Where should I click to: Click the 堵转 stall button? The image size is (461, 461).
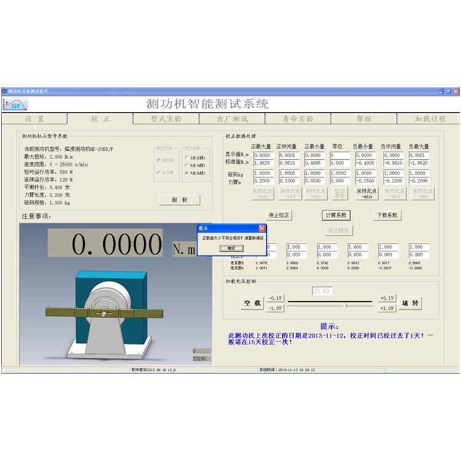pyautogui.click(x=410, y=303)
